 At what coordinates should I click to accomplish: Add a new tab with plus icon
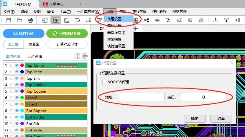[136, 29]
